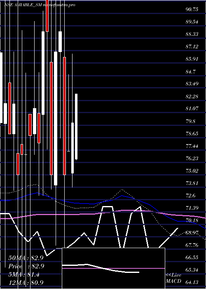This screenshot has width=206, height=289.
Task: Click the 64.13 price axis label
Action: coord(192,282)
